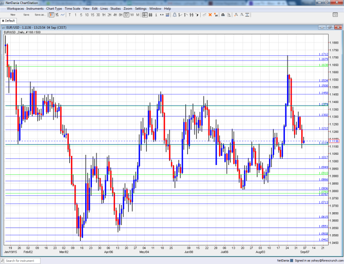Select the line chart type icon
Image resolution: width=344 pixels, height=264 pixels.
tap(63, 15)
